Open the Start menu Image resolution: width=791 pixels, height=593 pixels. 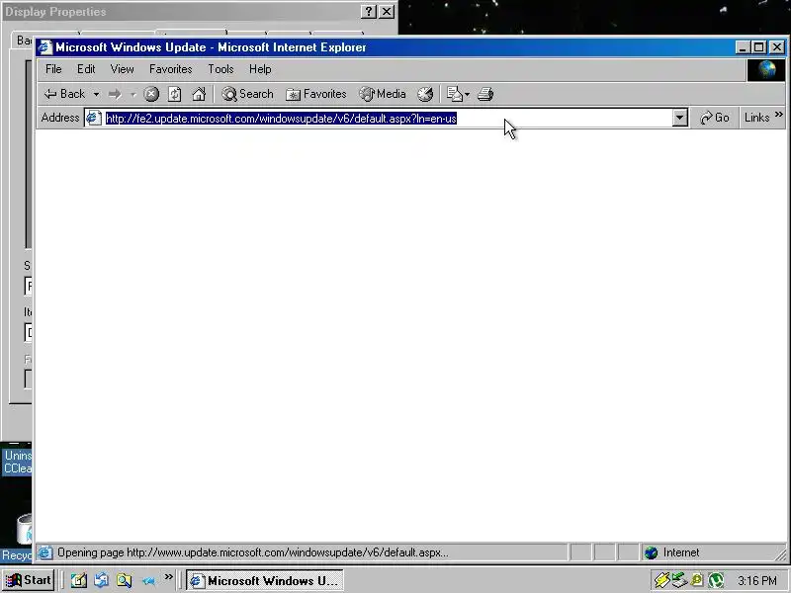(29, 580)
